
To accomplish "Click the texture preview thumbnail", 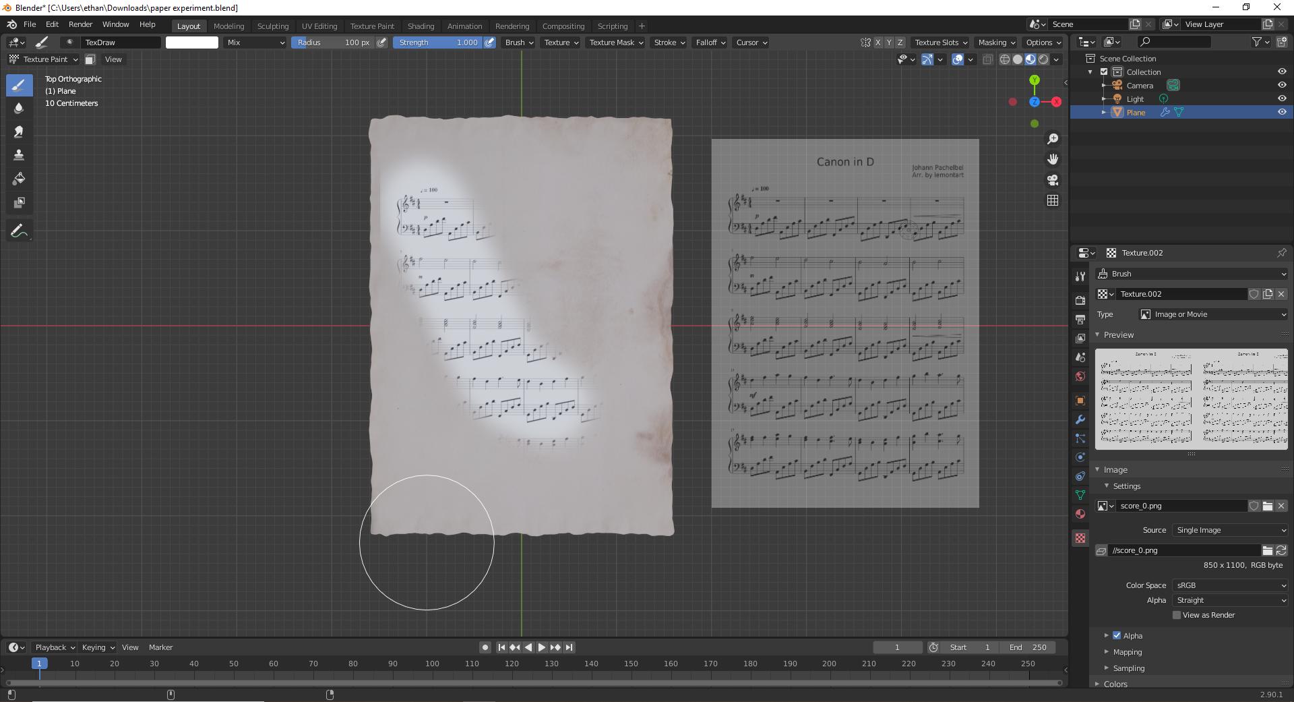I will tap(1191, 399).
